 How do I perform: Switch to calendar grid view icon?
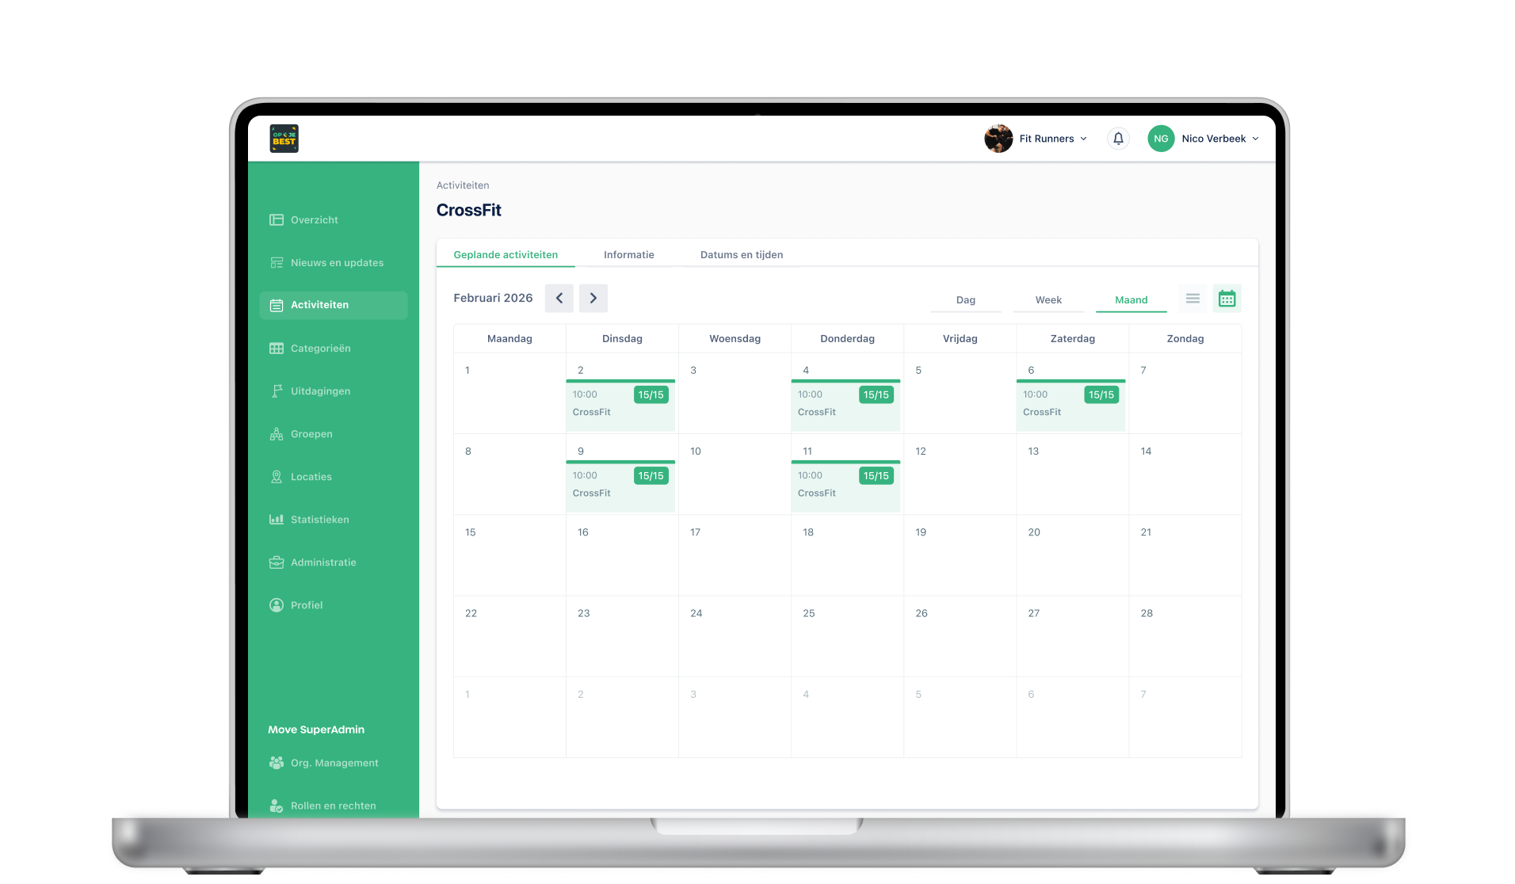pos(1227,299)
